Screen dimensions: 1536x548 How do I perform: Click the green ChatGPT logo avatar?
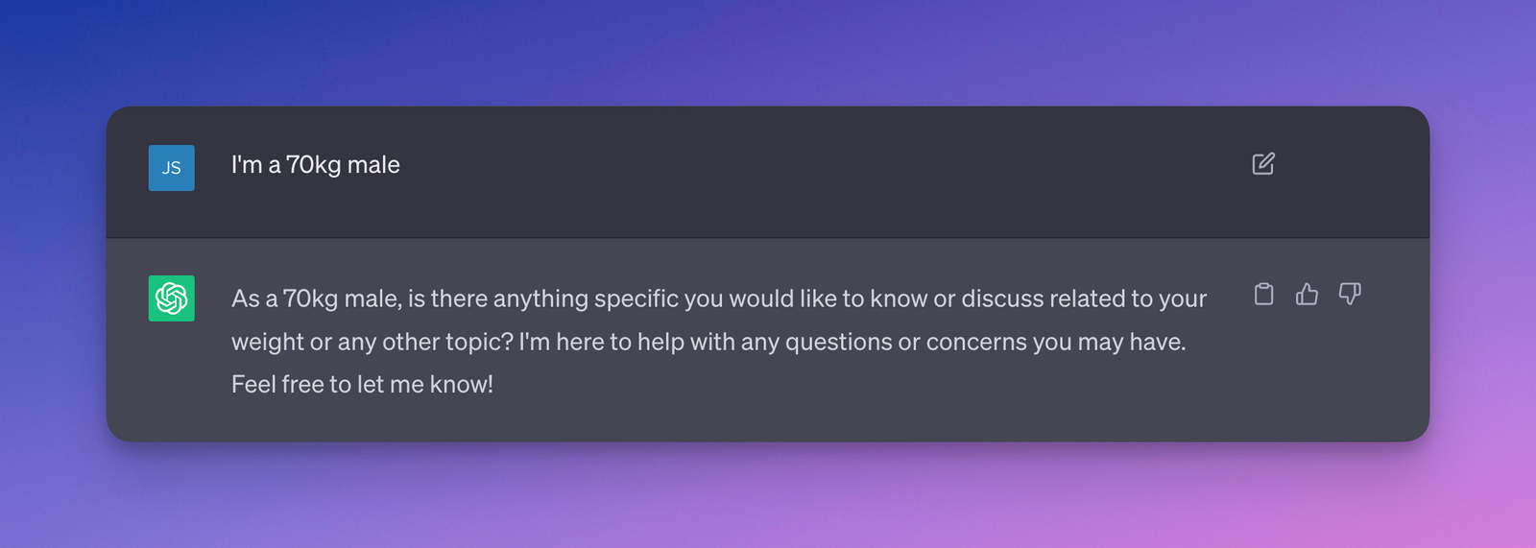(x=172, y=298)
